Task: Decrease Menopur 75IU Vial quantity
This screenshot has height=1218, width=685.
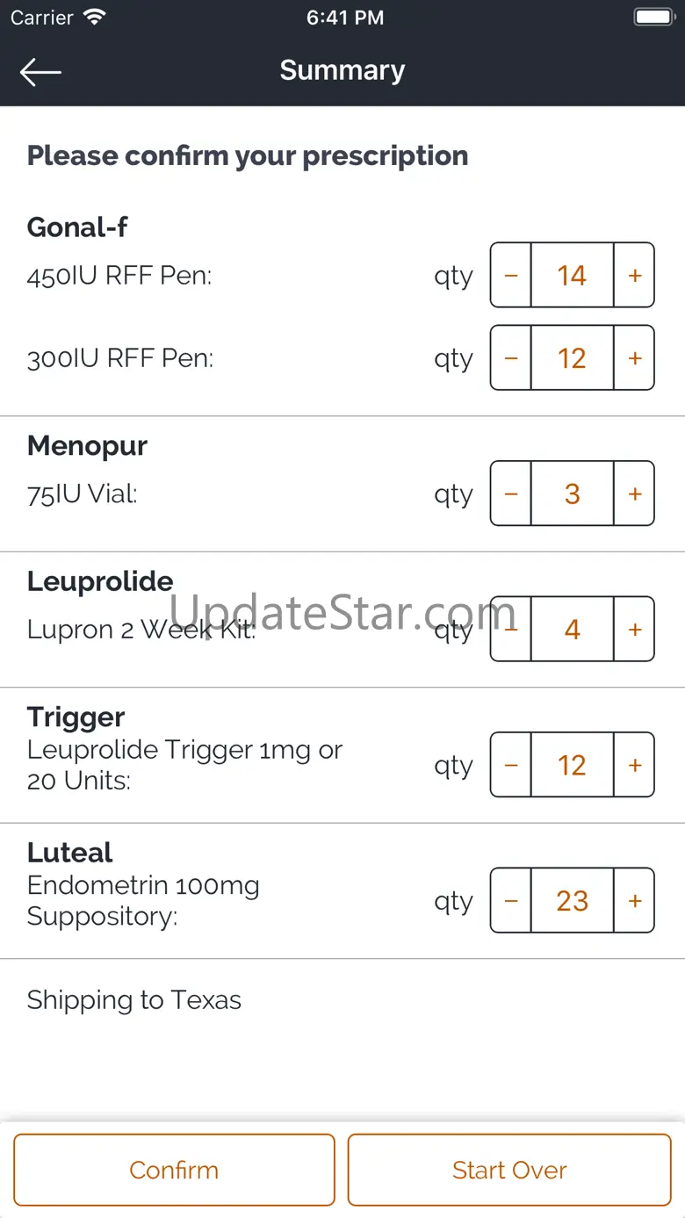Action: 511,494
